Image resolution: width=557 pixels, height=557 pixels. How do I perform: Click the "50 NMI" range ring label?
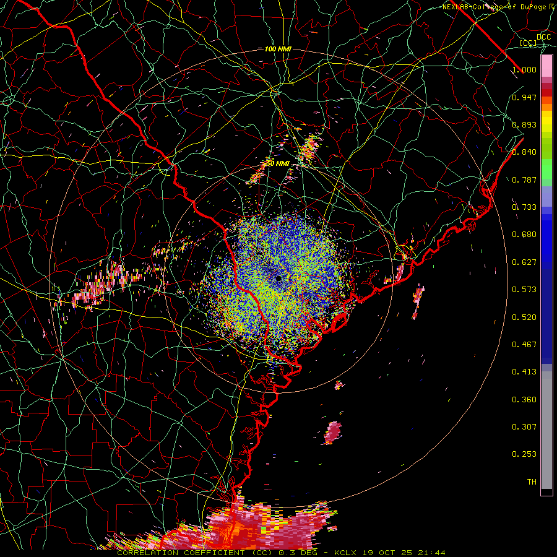click(x=278, y=163)
